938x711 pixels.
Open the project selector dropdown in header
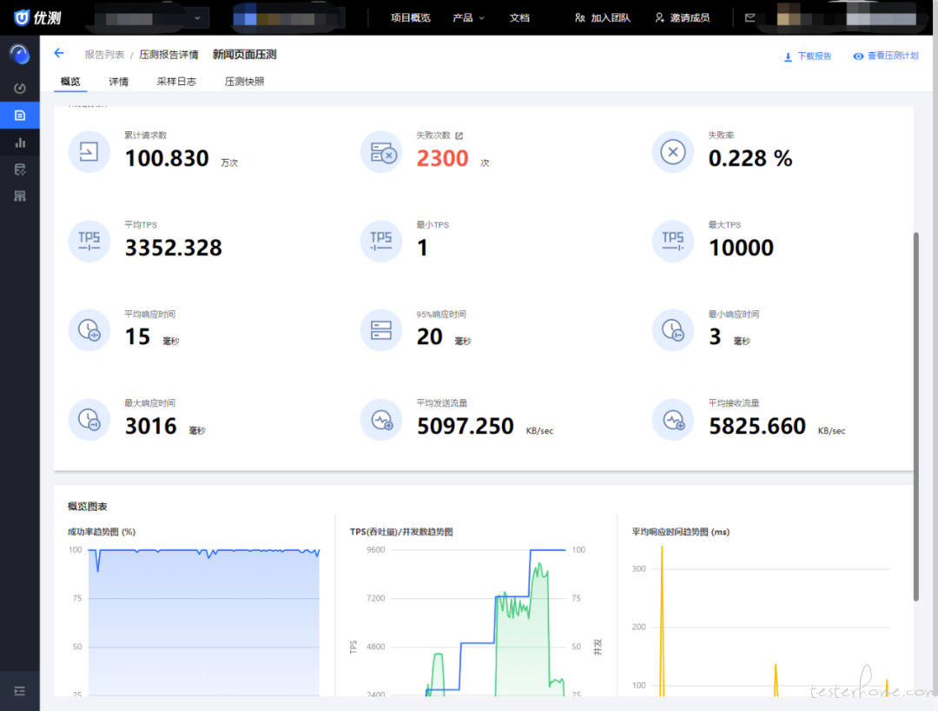[151, 17]
